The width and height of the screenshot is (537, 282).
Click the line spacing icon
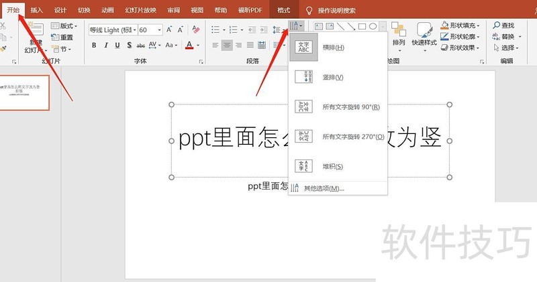pyautogui.click(x=277, y=29)
